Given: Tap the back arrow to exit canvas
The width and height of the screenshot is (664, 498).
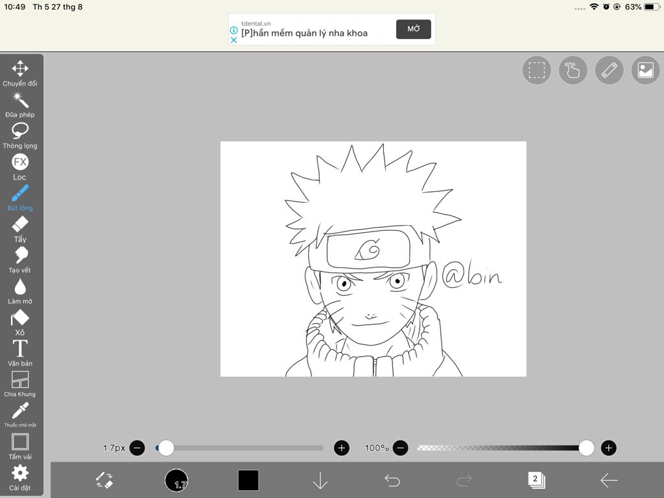Looking at the screenshot, I should (609, 480).
